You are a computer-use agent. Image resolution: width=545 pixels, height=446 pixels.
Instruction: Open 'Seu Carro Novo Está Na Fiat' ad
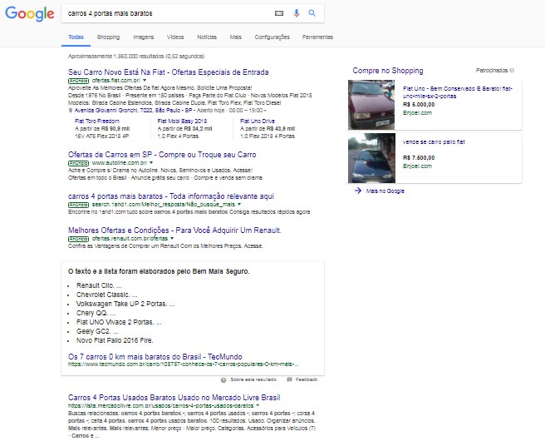(x=169, y=72)
